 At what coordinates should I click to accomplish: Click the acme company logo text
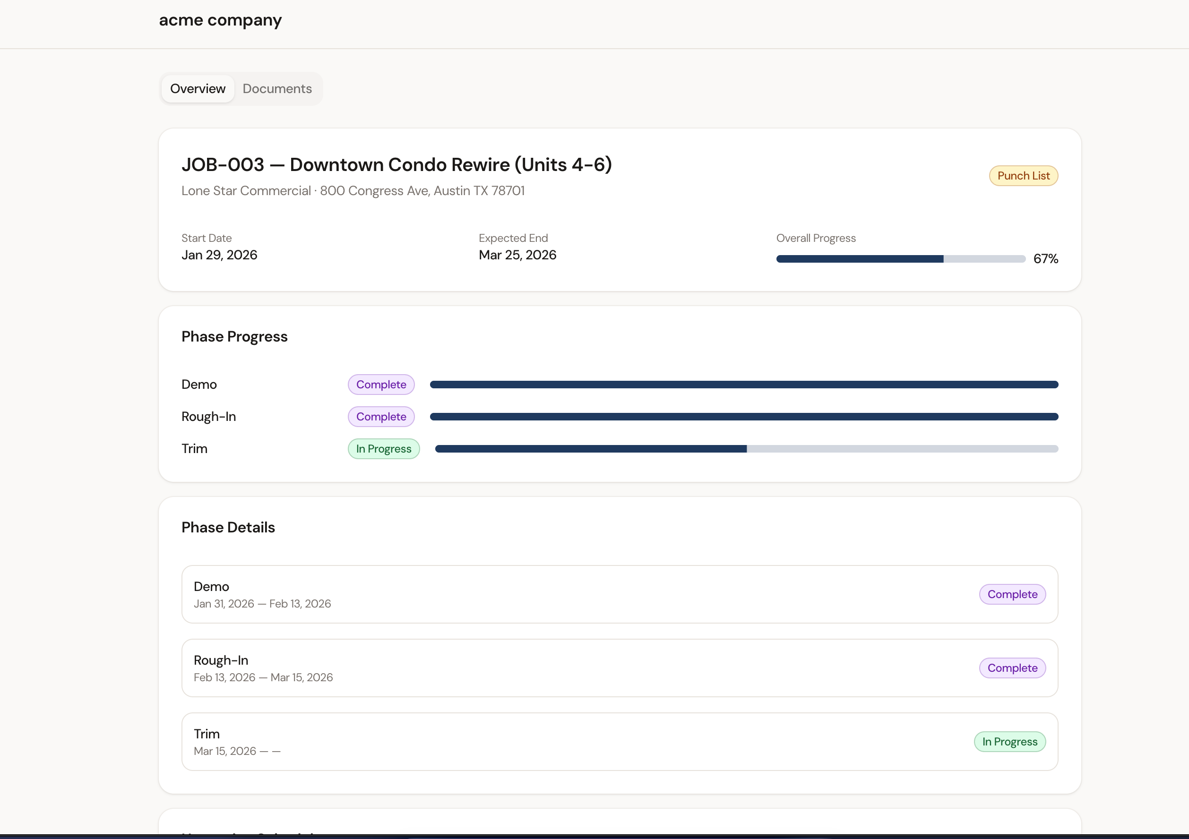click(x=220, y=20)
